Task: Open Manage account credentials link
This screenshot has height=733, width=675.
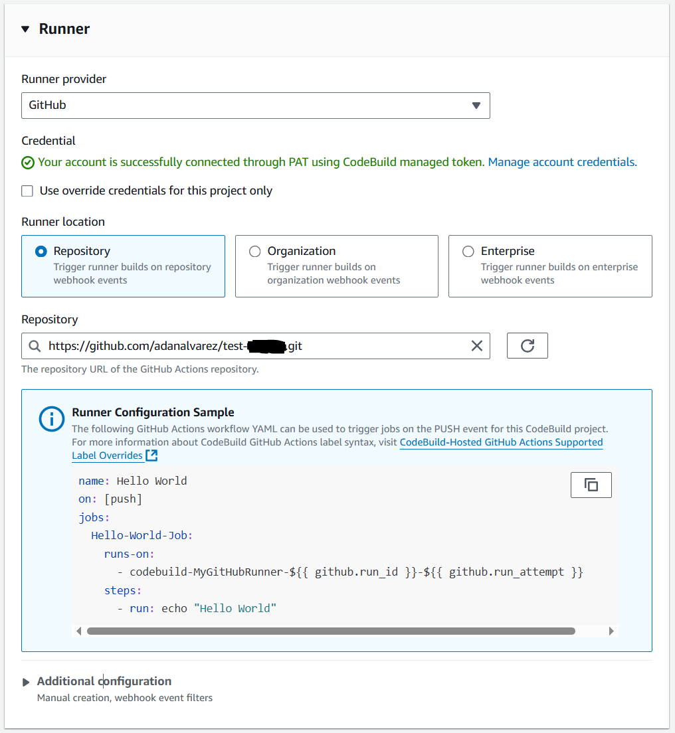Action: tap(562, 162)
